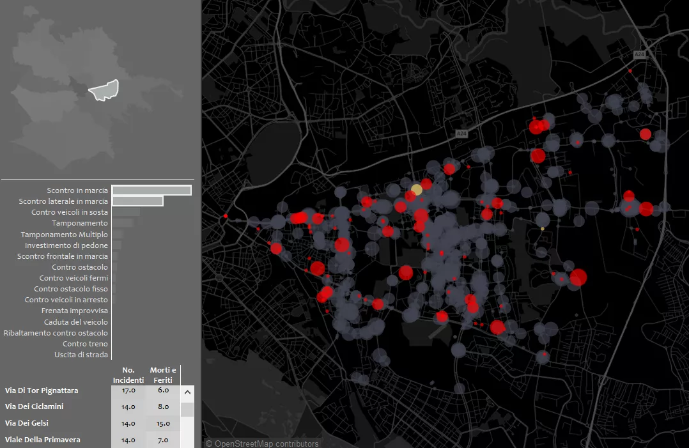The height and width of the screenshot is (448, 689).
Task: Click the 'Scontro laterale in marcia' label
Action: 63,201
